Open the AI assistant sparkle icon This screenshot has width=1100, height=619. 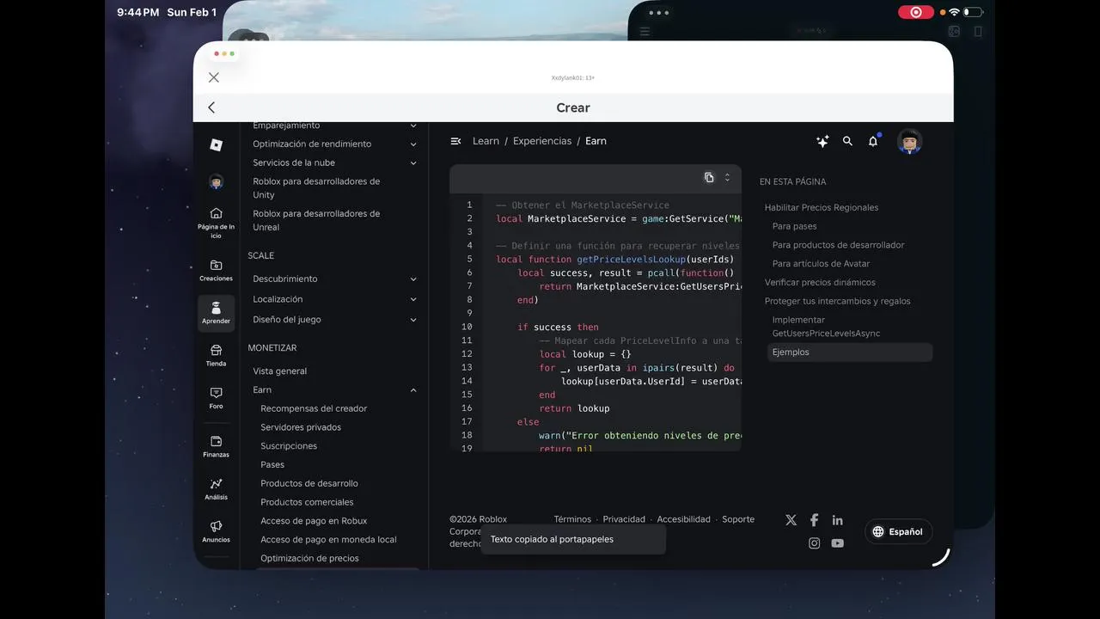point(822,141)
